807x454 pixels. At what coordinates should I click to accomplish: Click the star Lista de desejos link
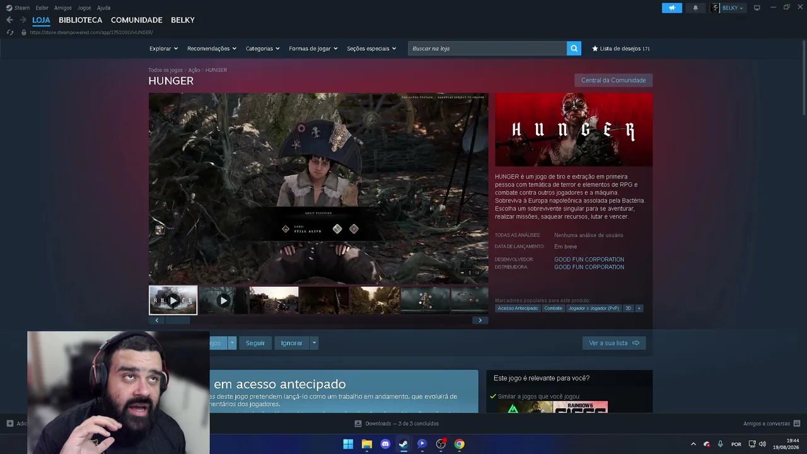620,49
